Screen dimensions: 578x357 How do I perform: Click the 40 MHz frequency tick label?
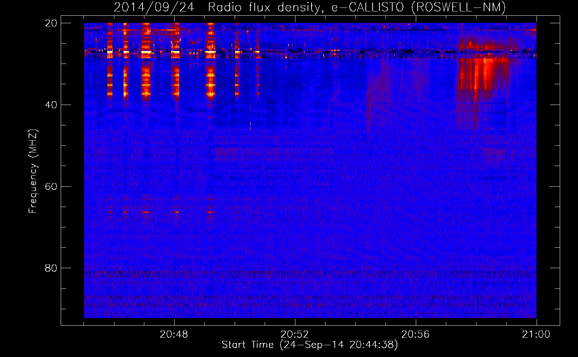[x=51, y=105]
